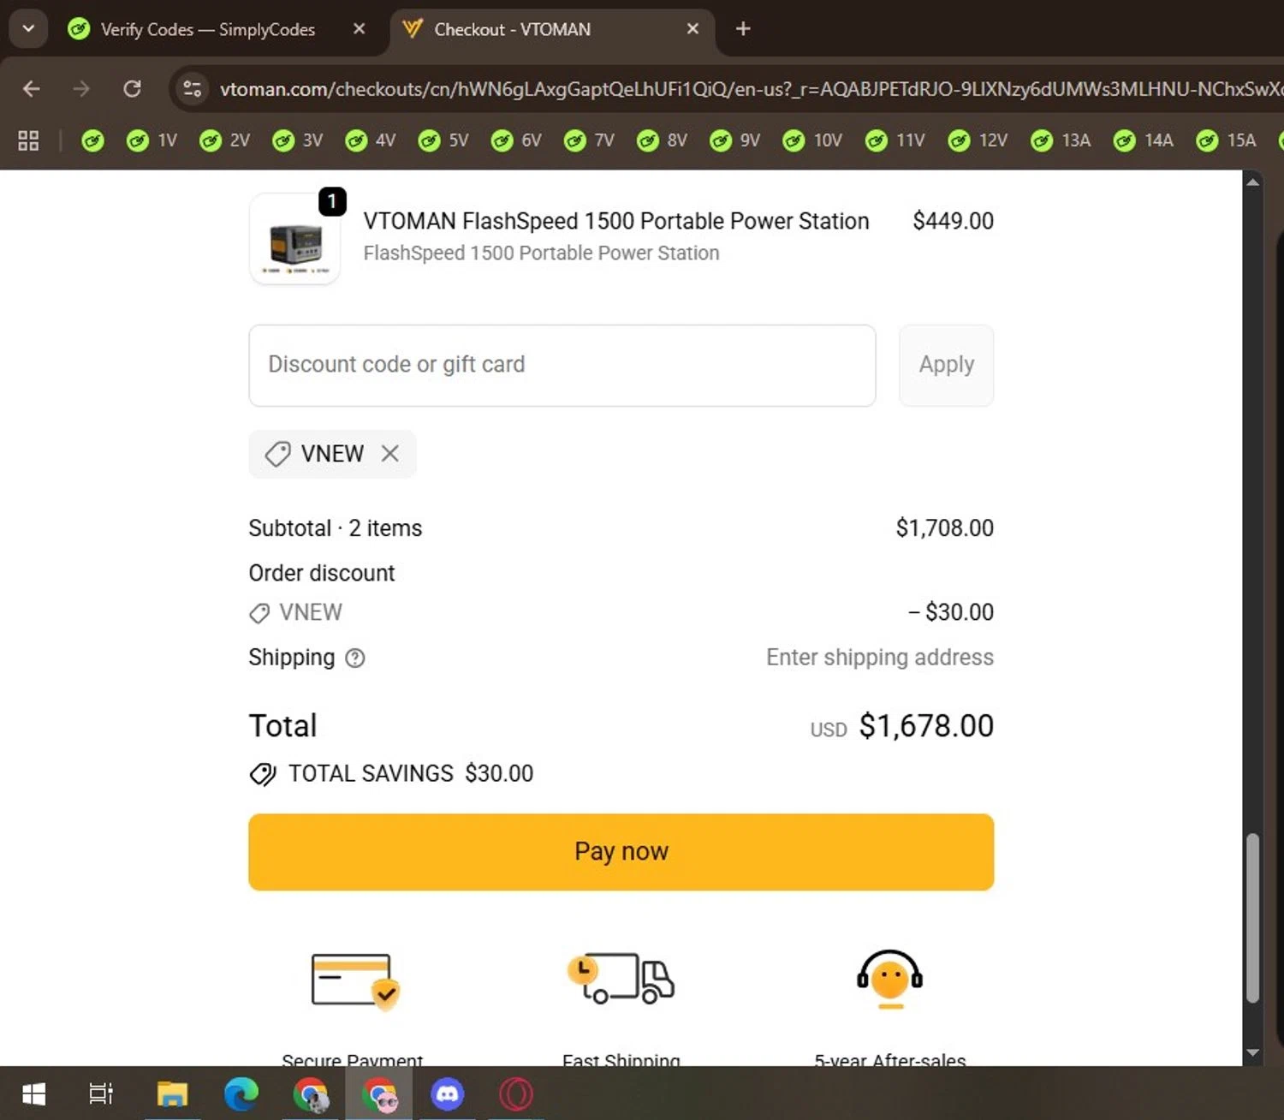This screenshot has width=1284, height=1120.
Task: Open the first unlabeled SimplyCodes bookmark
Action: tap(92, 140)
